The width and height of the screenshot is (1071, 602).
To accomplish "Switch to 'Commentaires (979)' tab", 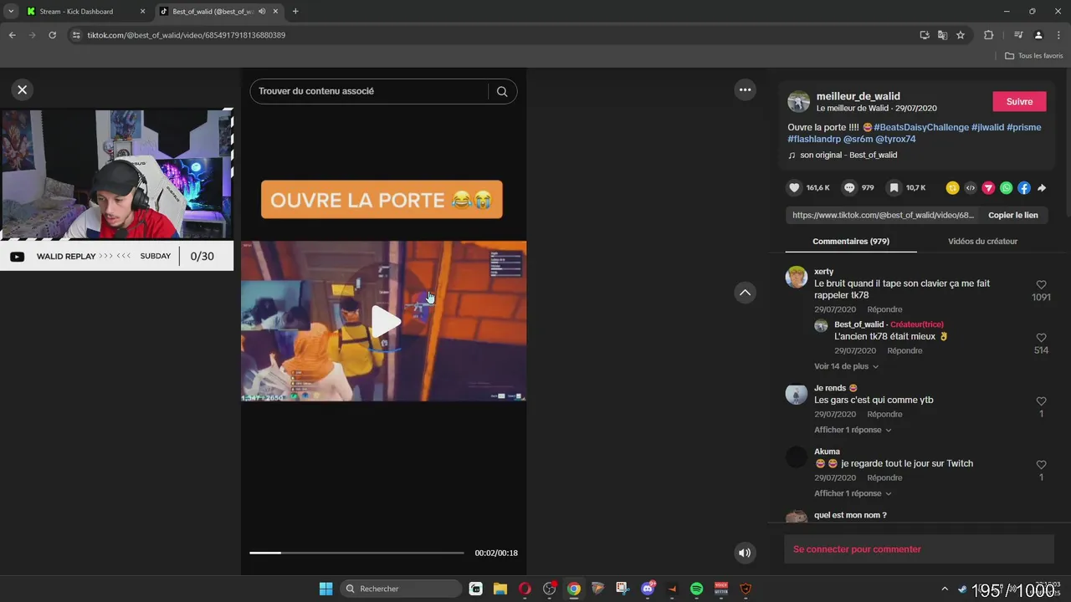I will click(851, 241).
